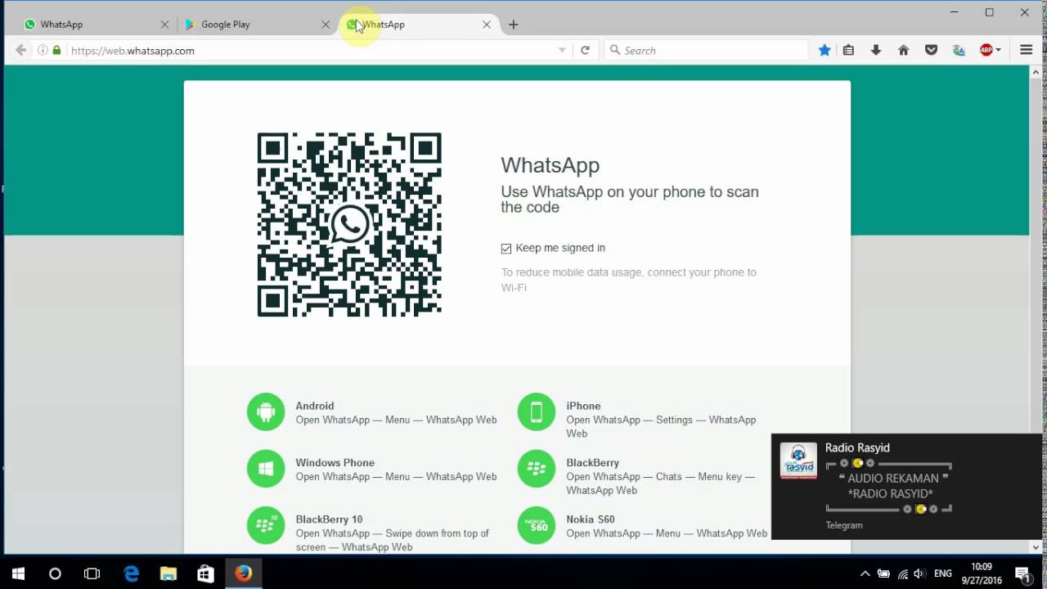Open a new tab with plus button
Image resolution: width=1047 pixels, height=589 pixels.
coord(513,25)
